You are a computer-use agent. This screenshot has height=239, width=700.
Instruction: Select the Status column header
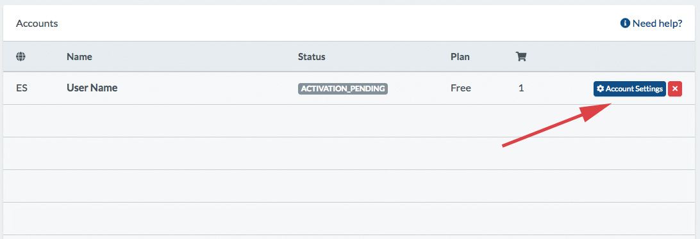tap(312, 56)
